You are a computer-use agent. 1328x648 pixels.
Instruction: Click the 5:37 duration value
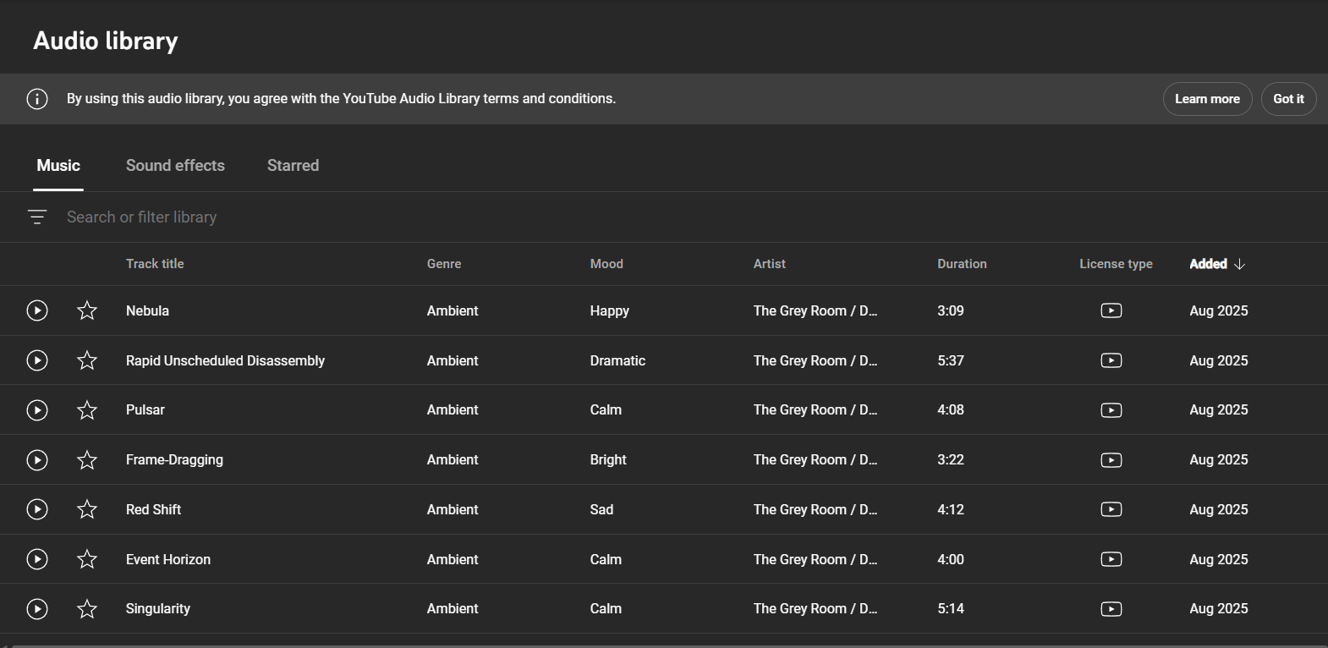(x=951, y=360)
